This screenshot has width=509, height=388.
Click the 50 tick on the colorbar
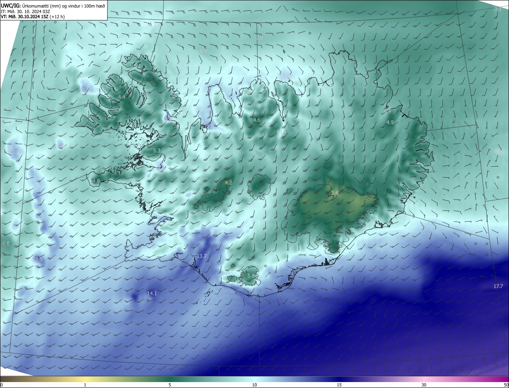506,385
